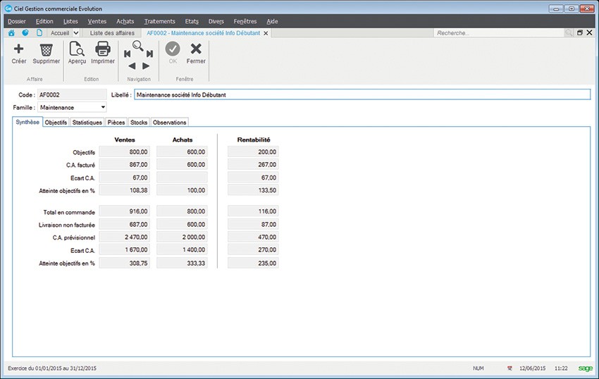Open the Traitements menu
Screen dimensions: 599x379
pyautogui.click(x=159, y=21)
